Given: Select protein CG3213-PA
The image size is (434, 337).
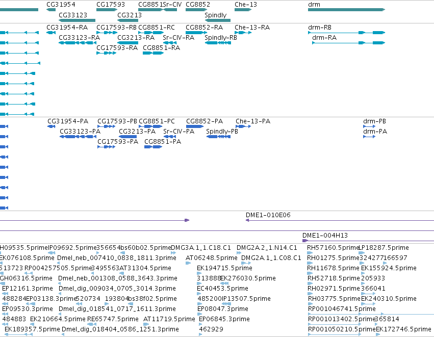Looking at the screenshot, I should [x=137, y=131].
